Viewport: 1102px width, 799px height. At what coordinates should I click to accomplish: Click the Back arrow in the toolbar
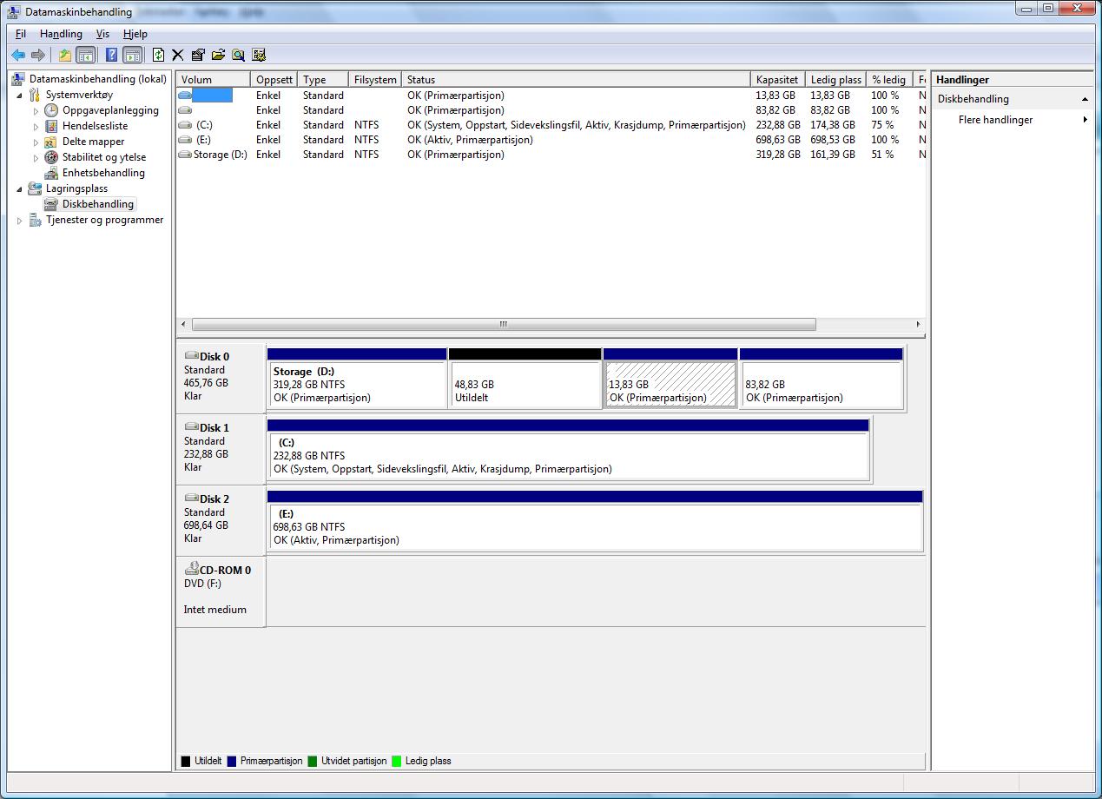pos(17,55)
